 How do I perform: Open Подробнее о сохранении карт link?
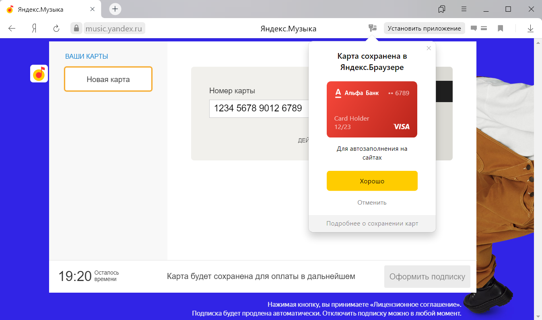click(372, 224)
